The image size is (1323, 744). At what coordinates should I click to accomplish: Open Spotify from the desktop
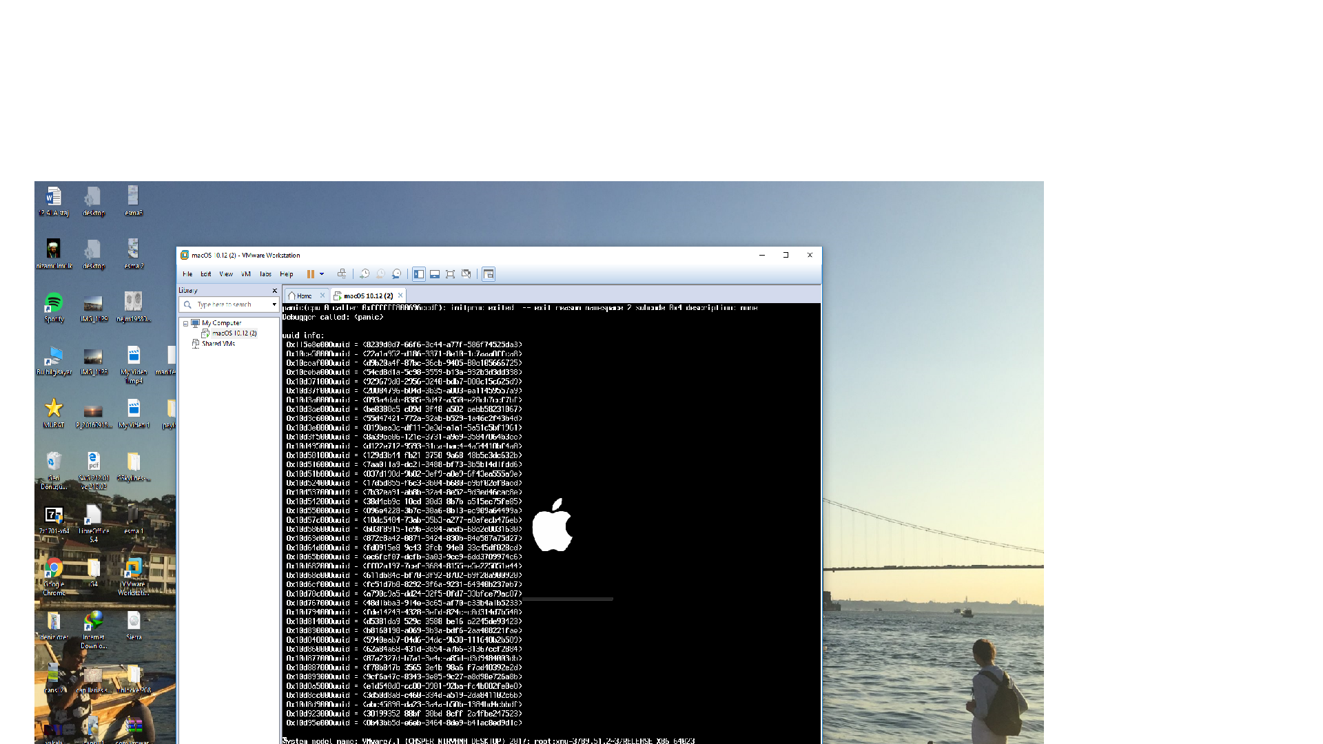(x=54, y=303)
